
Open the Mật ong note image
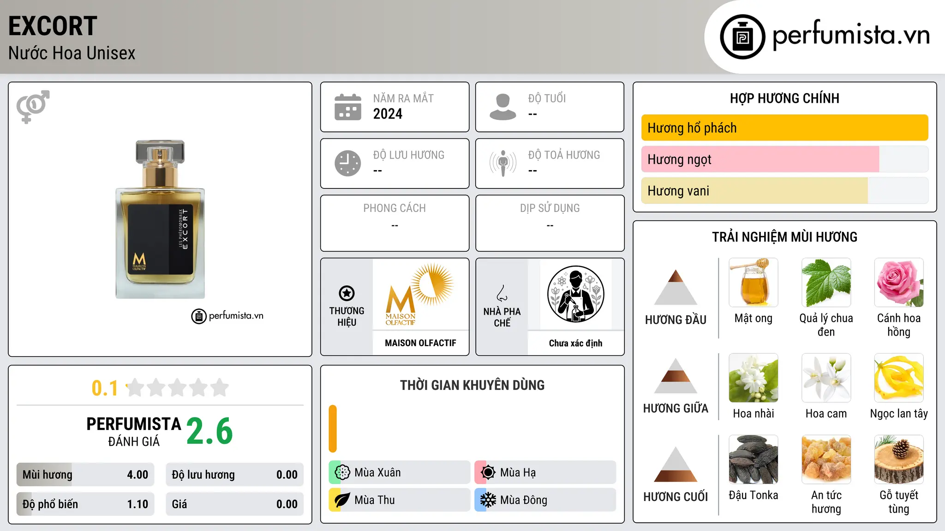click(754, 283)
